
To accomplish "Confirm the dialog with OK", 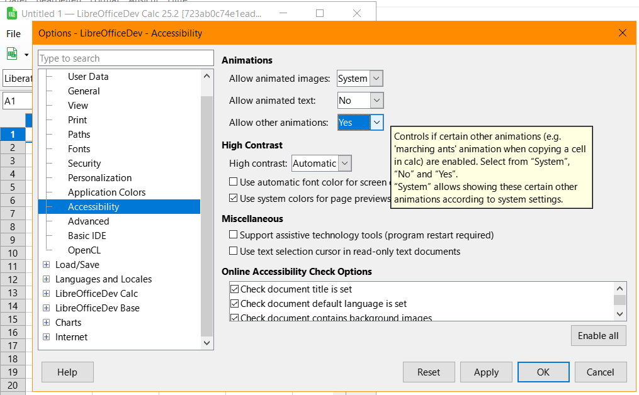I will pos(543,372).
